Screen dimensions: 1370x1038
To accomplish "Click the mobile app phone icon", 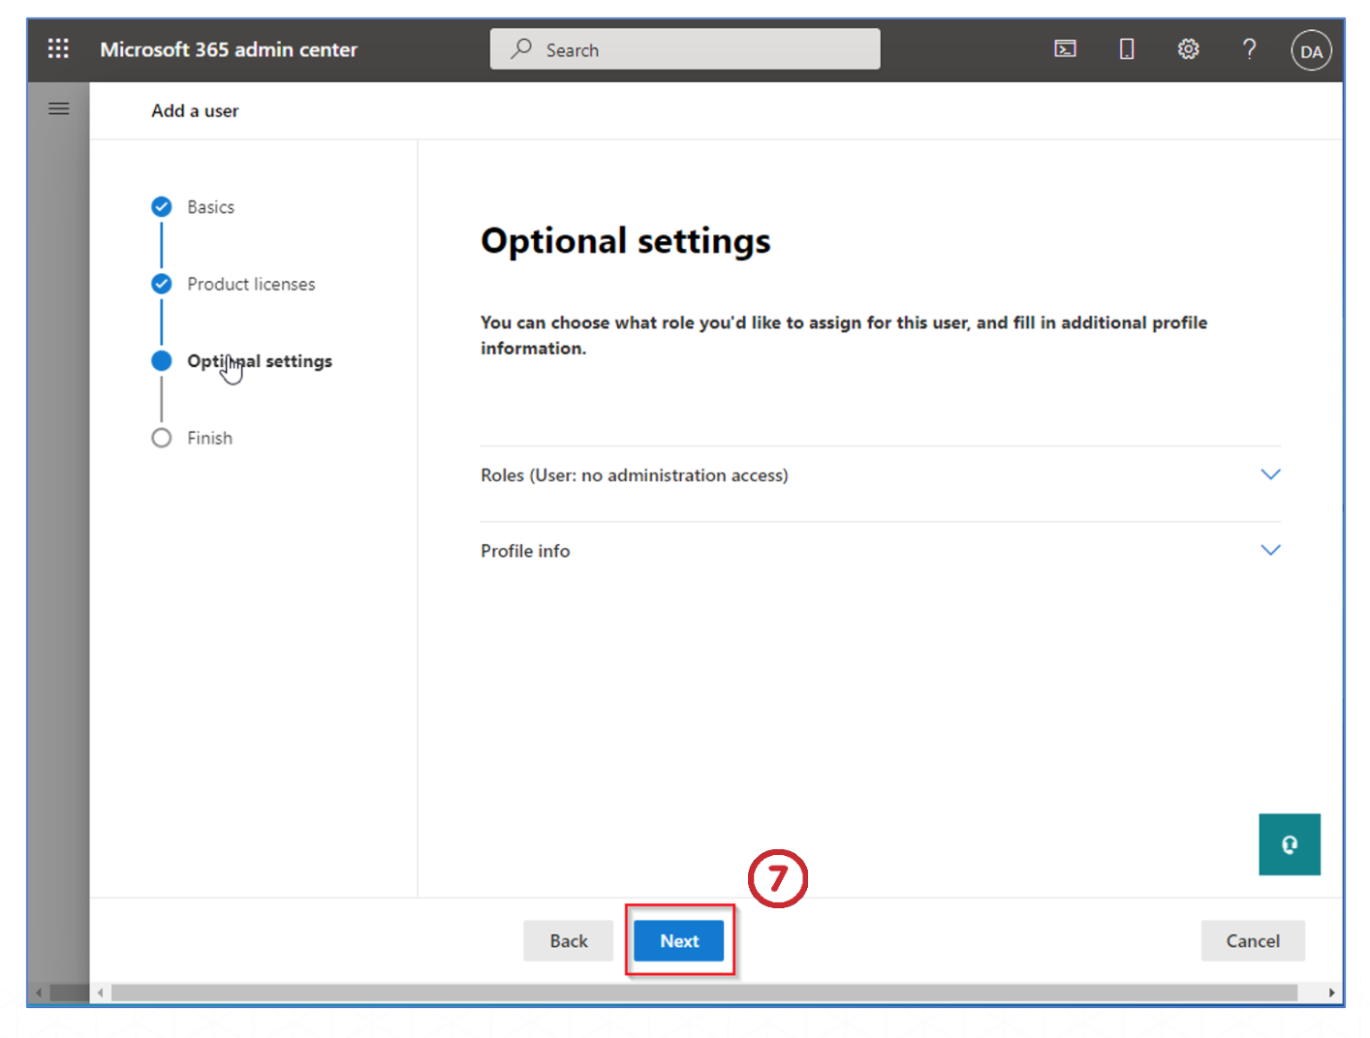I will tap(1126, 49).
